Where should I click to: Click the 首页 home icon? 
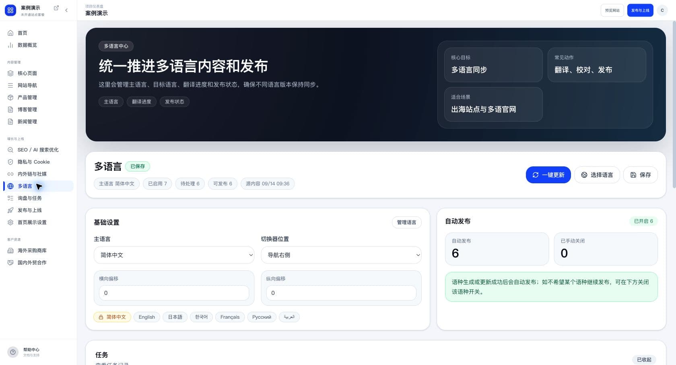point(10,33)
